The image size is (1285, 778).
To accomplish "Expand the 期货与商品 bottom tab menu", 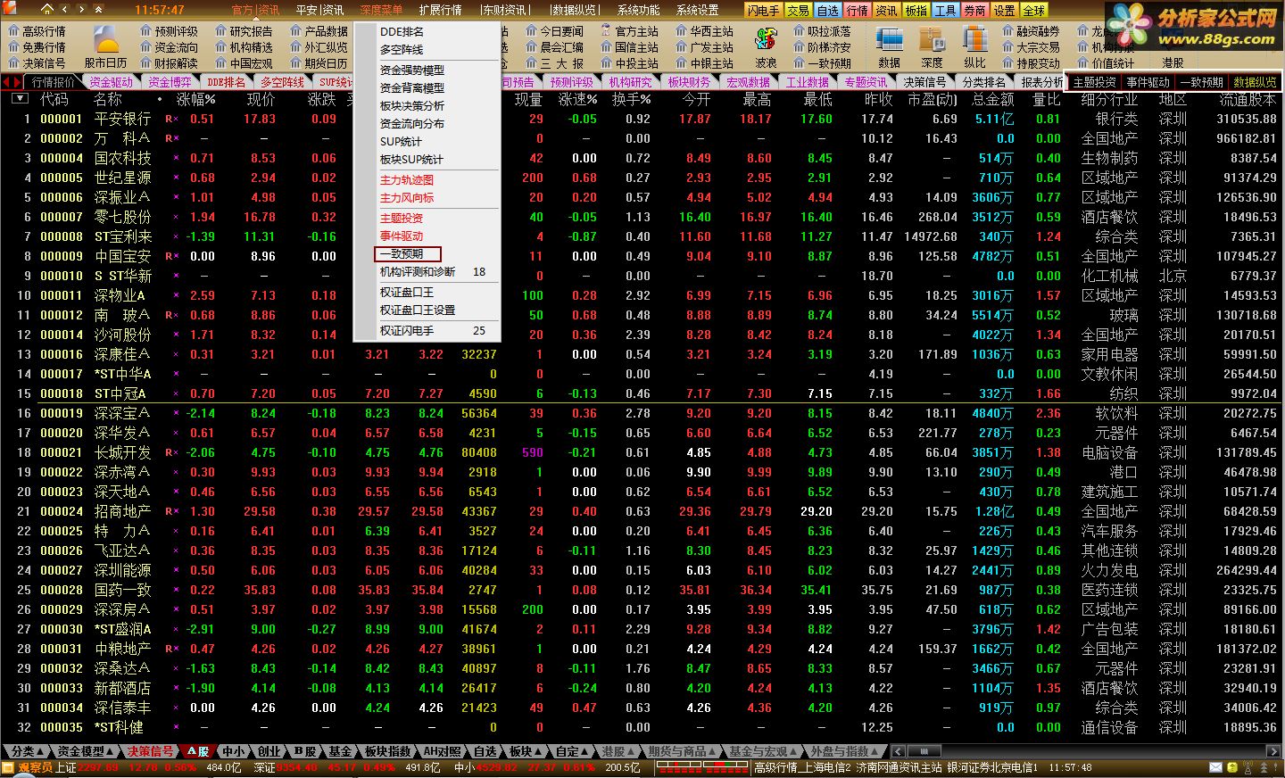I will click(681, 751).
